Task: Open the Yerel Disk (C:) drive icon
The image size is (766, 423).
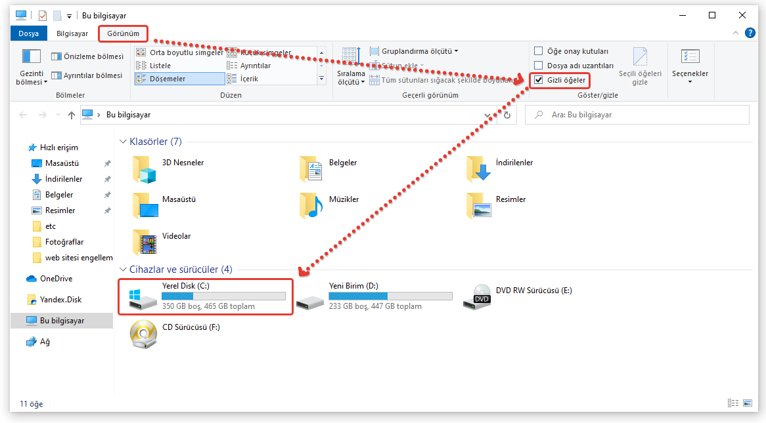Action: point(143,297)
